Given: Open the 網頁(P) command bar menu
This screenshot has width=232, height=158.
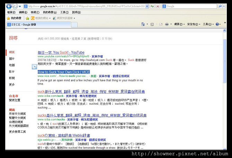Looking at the screenshot, I should [x=179, y=24].
